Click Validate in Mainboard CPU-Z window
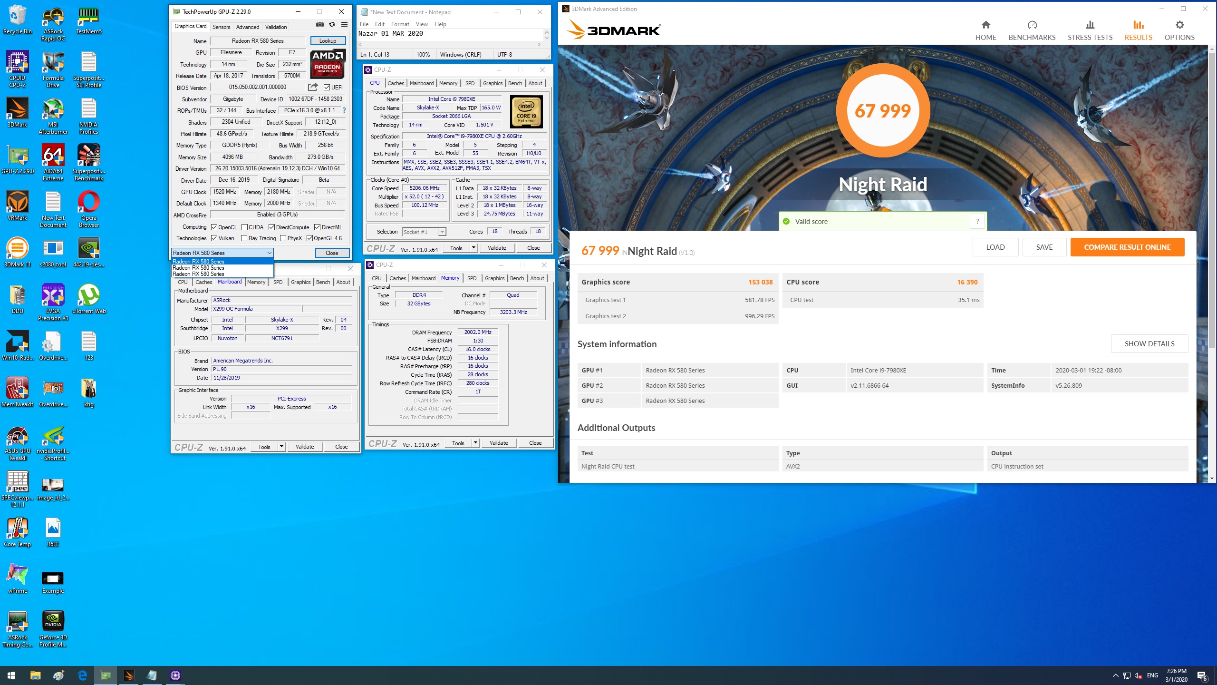 (x=305, y=447)
